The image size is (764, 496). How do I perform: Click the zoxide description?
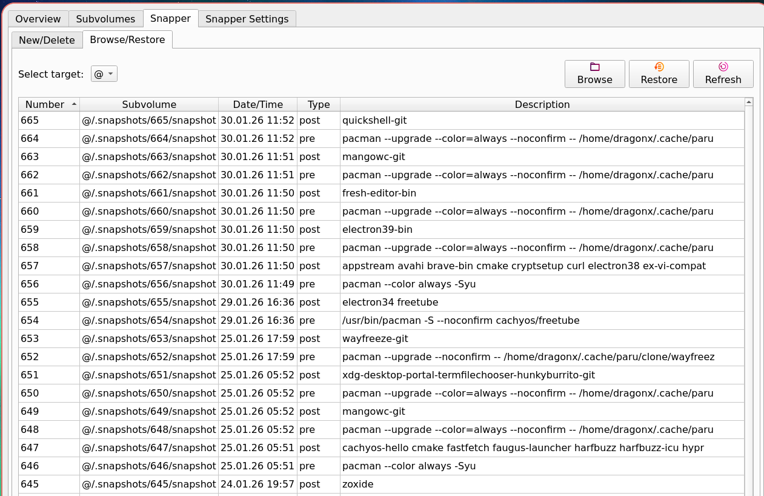(x=542, y=484)
